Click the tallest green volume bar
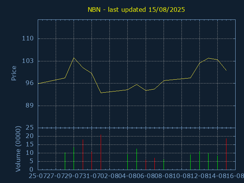 tap(74, 158)
